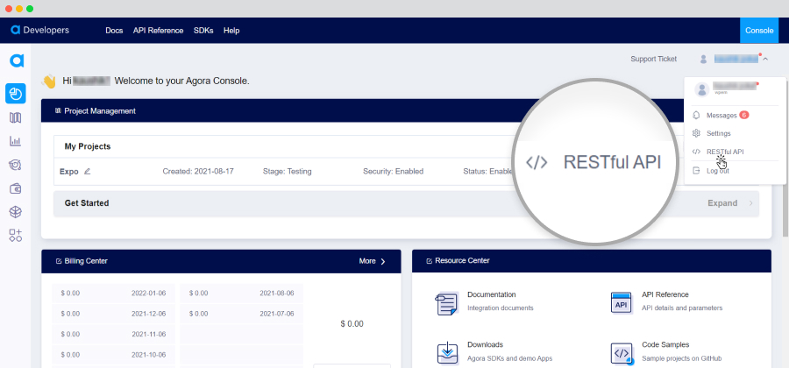Click the 2022-01-06 billing entry
This screenshot has height=368, width=789.
pyautogui.click(x=113, y=294)
